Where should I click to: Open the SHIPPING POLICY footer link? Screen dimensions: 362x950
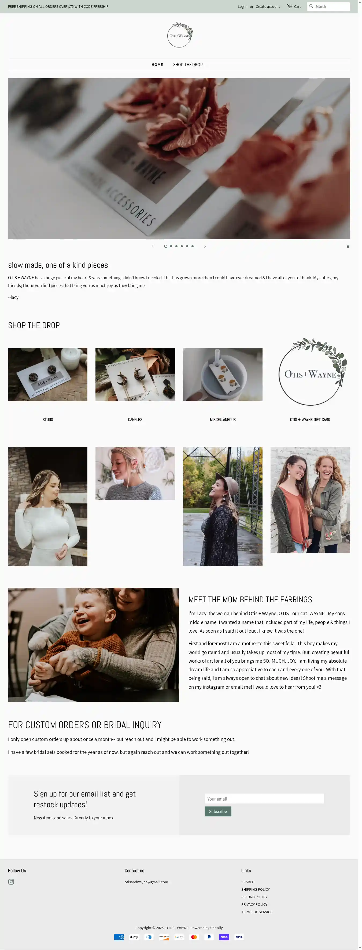pyautogui.click(x=256, y=890)
